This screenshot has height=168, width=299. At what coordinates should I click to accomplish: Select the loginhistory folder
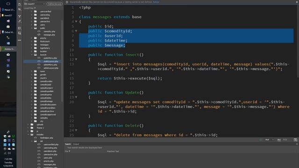pyautogui.click(x=45, y=48)
